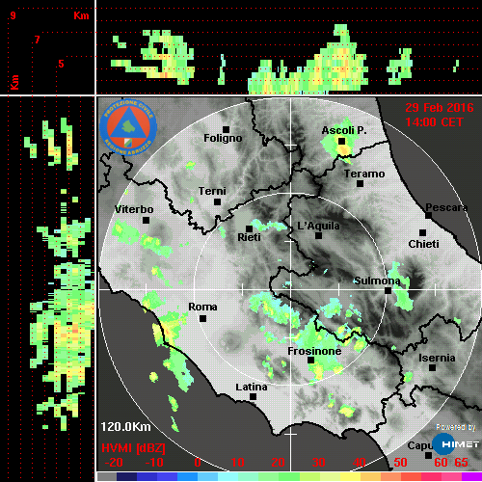Click the HIMET logo badge
The width and height of the screenshot is (482, 482).
pyautogui.click(x=456, y=444)
